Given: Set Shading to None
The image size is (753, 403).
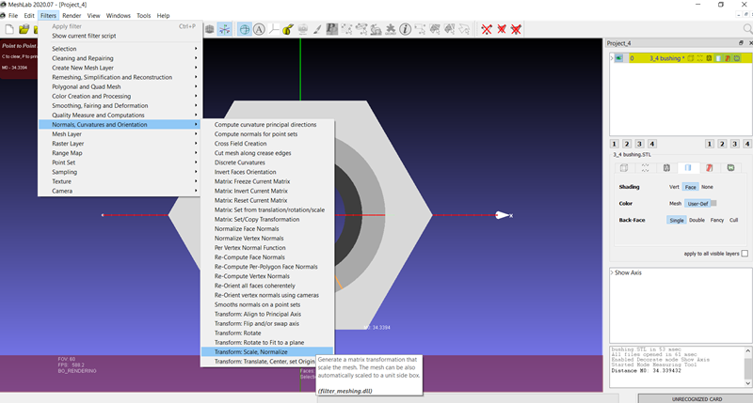Looking at the screenshot, I should pyautogui.click(x=707, y=187).
